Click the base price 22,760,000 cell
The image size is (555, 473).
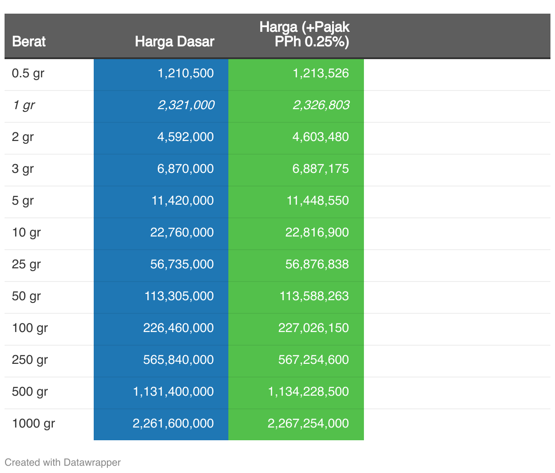[x=182, y=232]
